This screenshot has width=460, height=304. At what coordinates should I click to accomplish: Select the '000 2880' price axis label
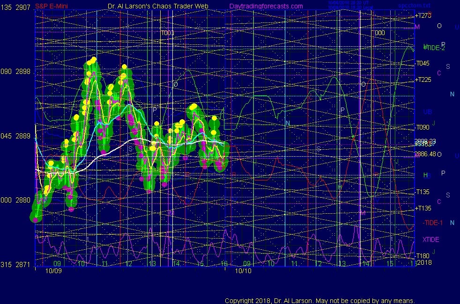15,200
